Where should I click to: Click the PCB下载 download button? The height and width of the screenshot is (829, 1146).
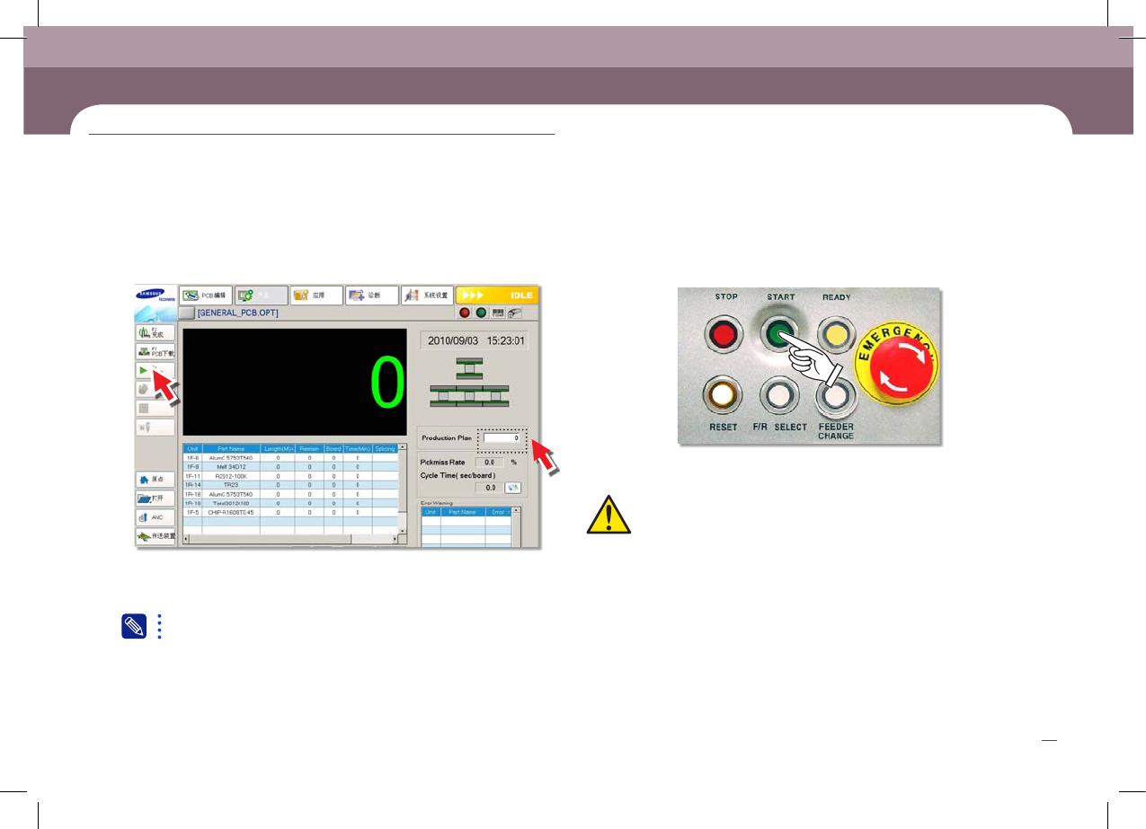pos(155,351)
